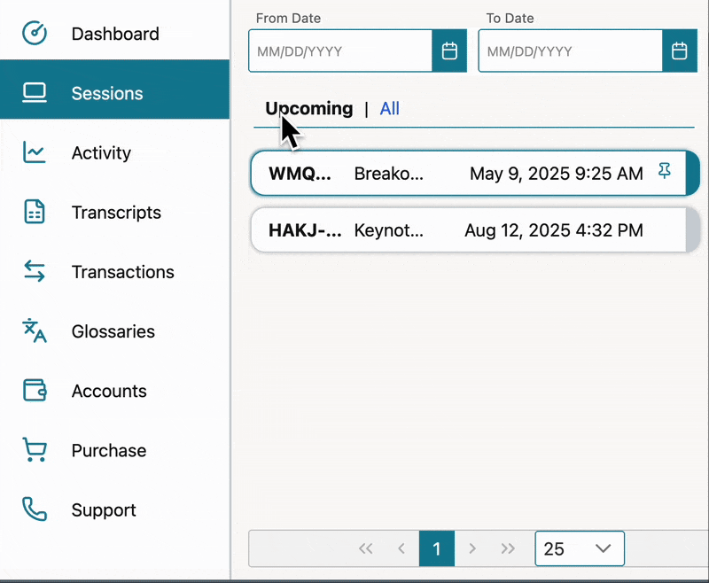Viewport: 709px width, 583px height.
Task: Switch to the All sessions tab
Action: point(389,109)
